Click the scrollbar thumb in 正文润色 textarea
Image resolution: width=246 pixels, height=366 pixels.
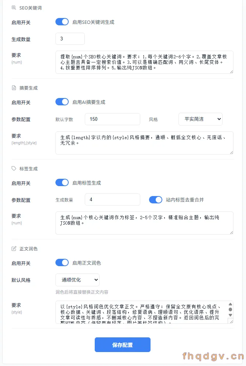(230, 309)
